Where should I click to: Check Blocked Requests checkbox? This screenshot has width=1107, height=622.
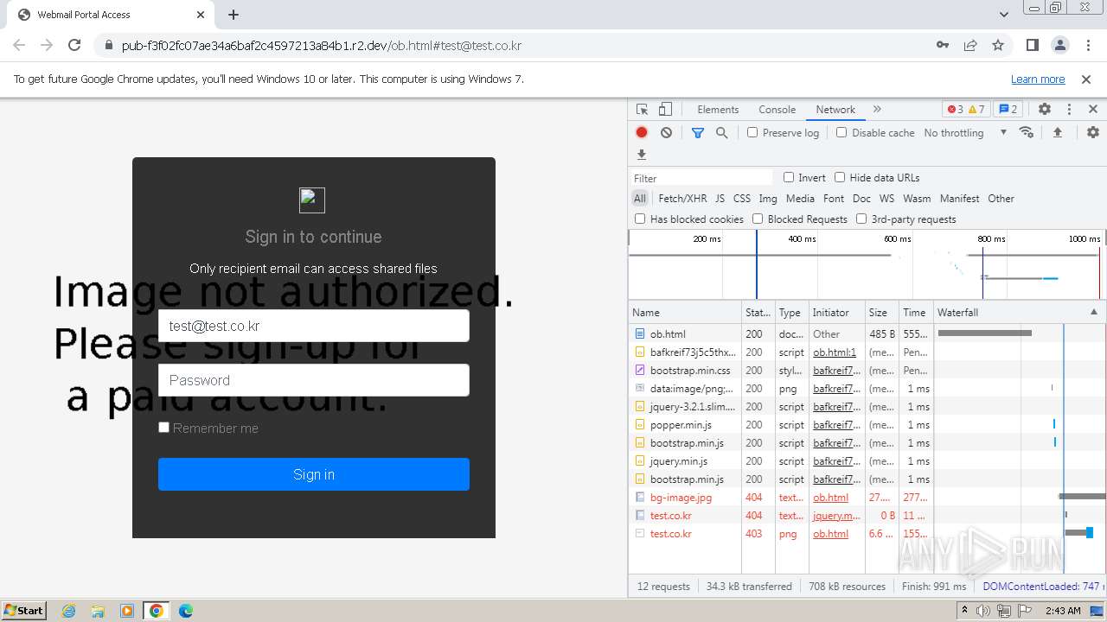pos(758,219)
